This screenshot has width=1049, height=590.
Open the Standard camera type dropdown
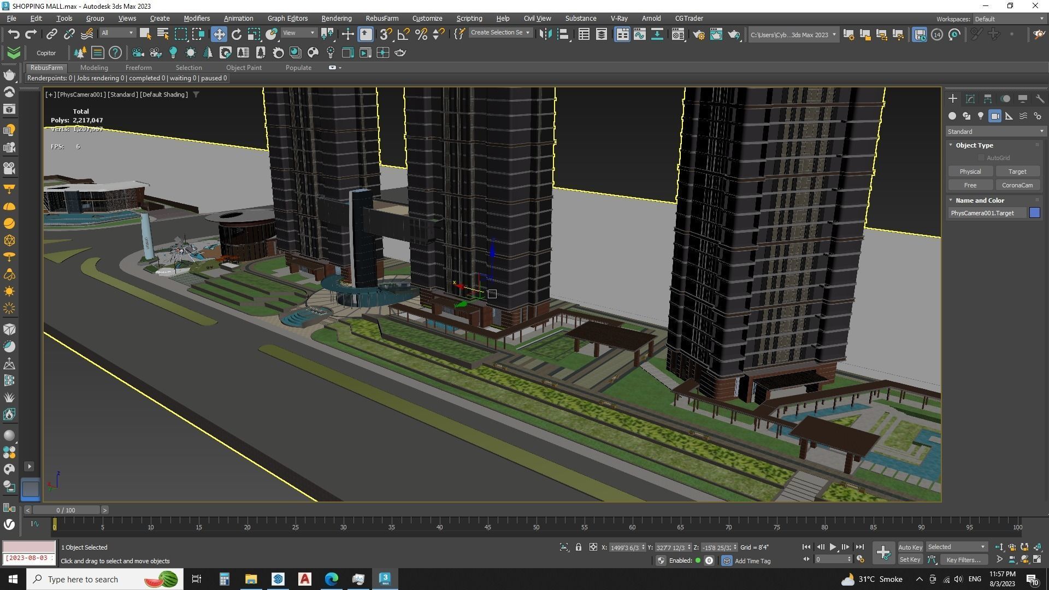pos(995,132)
